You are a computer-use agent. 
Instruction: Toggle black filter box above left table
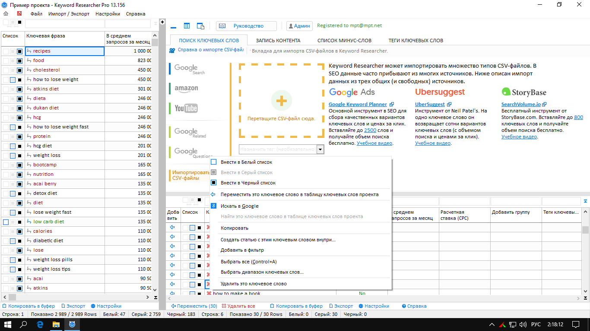[x=19, y=22]
